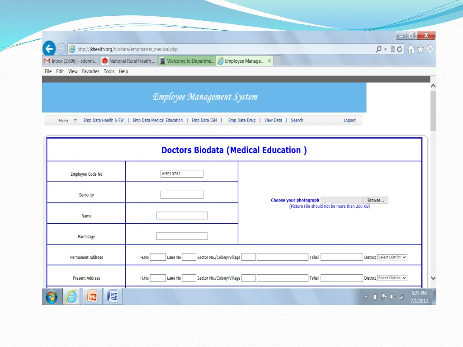This screenshot has width=463, height=347.
Task: Open the Favorites menu
Action: click(90, 71)
